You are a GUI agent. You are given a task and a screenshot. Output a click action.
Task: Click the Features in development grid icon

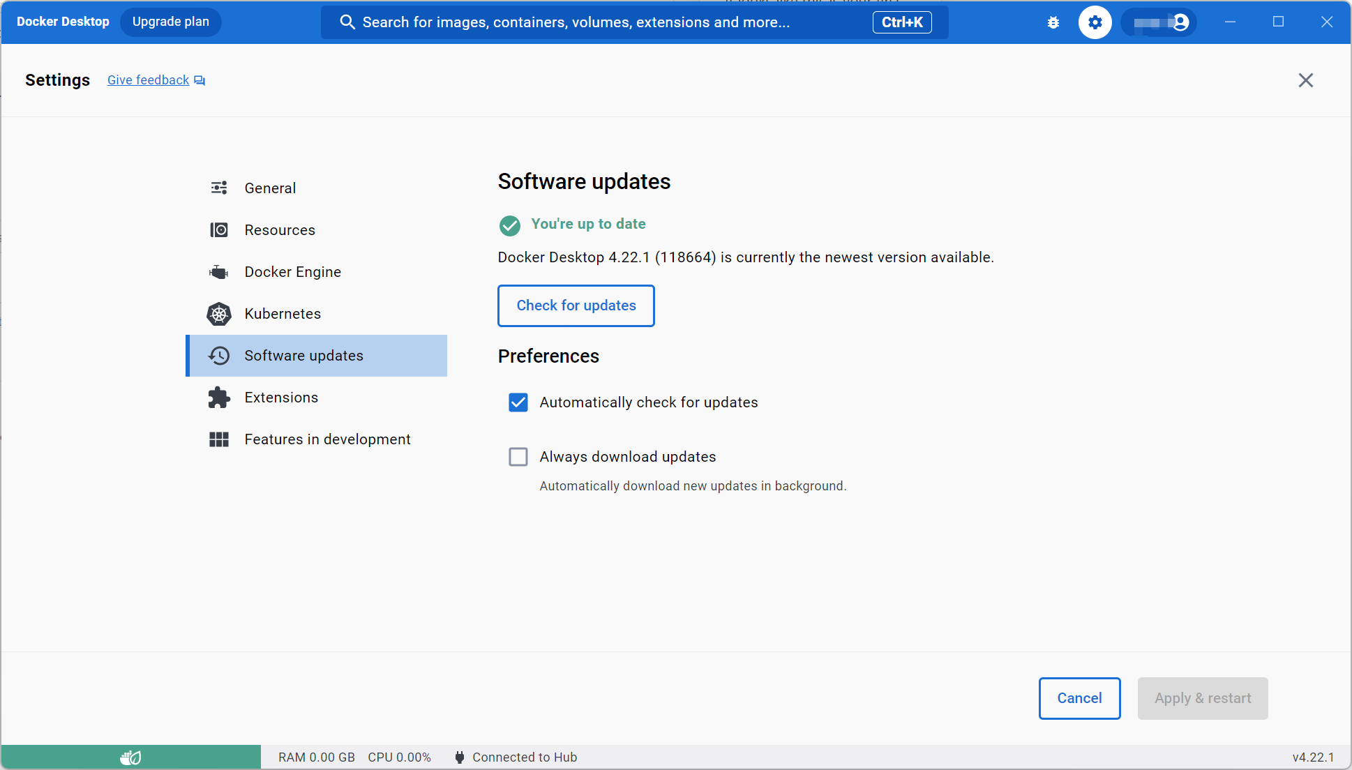tap(219, 439)
